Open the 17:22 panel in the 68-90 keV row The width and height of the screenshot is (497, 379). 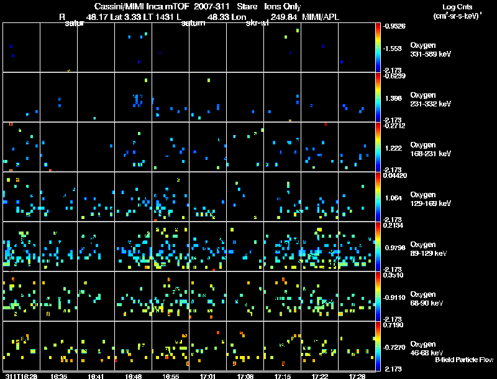(319, 296)
